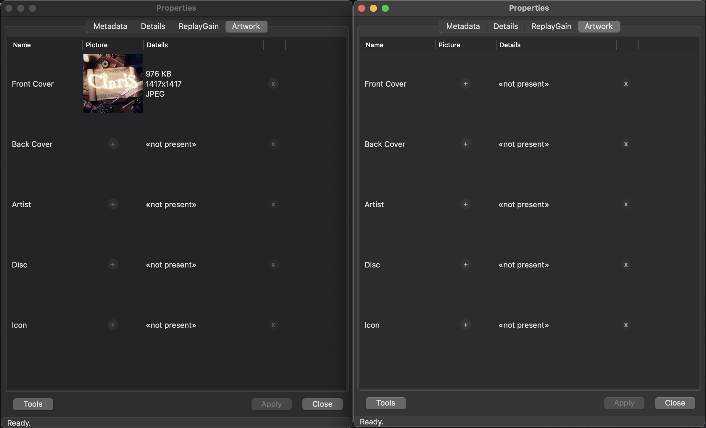Add Icon picture in left window
The image size is (706, 428).
coord(113,325)
